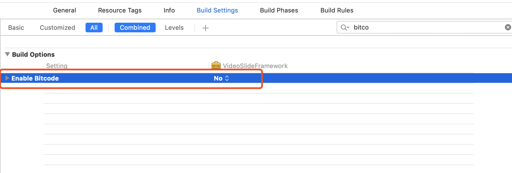This screenshot has height=173, width=512.
Task: Collapse the Build Options section
Action: pyautogui.click(x=7, y=54)
